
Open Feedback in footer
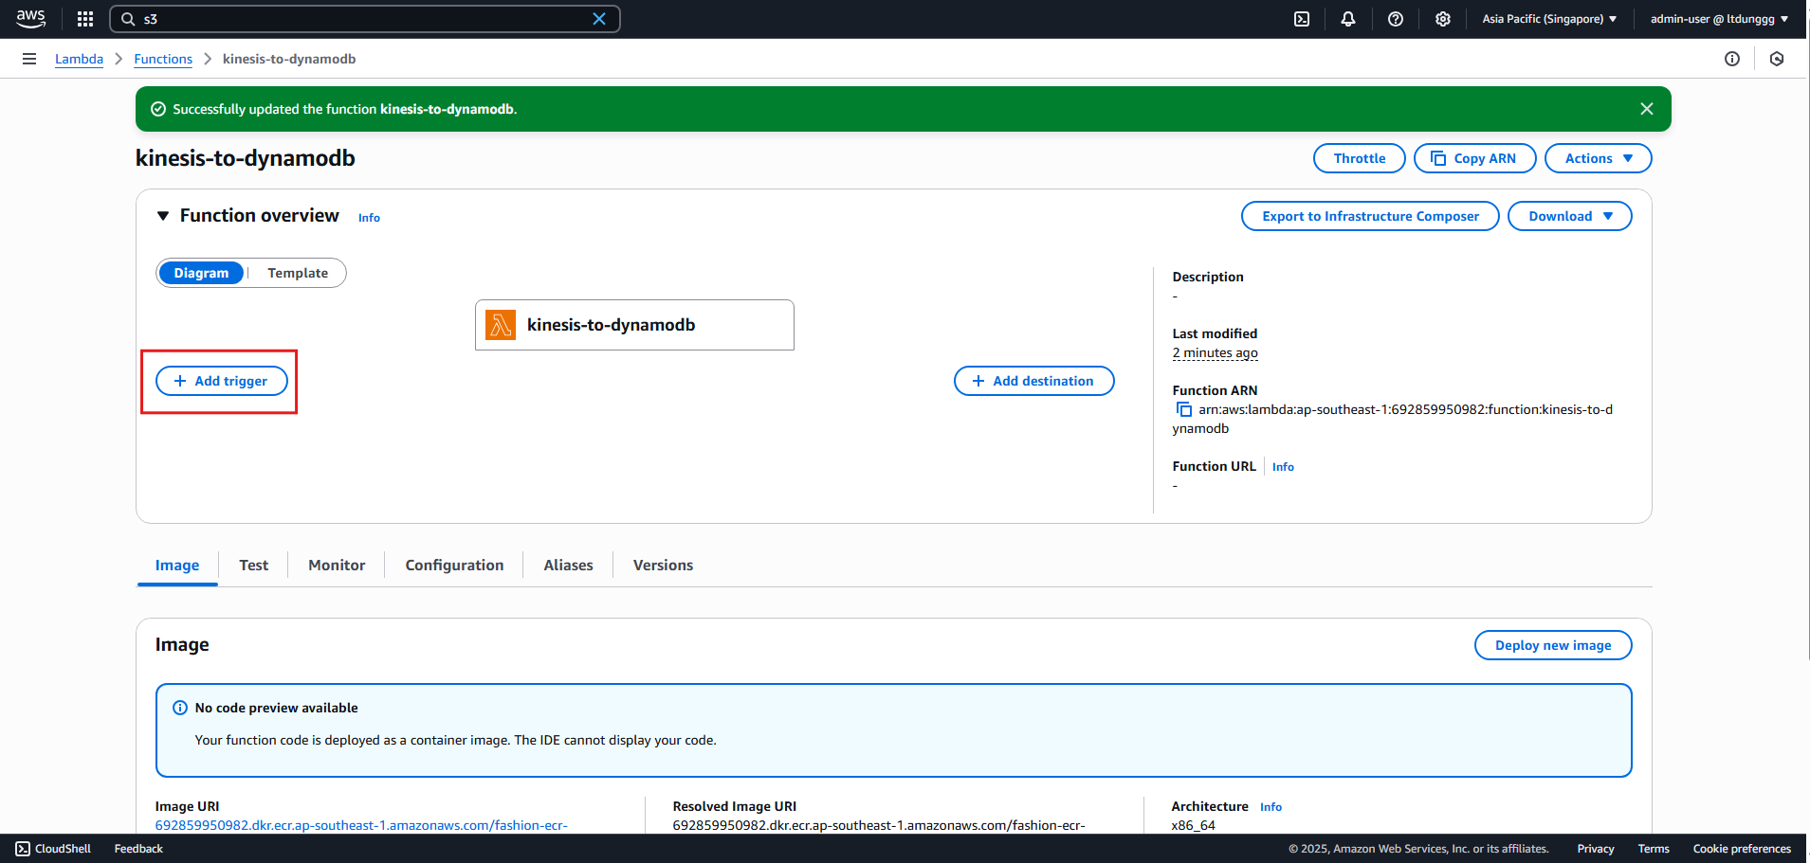(138, 849)
